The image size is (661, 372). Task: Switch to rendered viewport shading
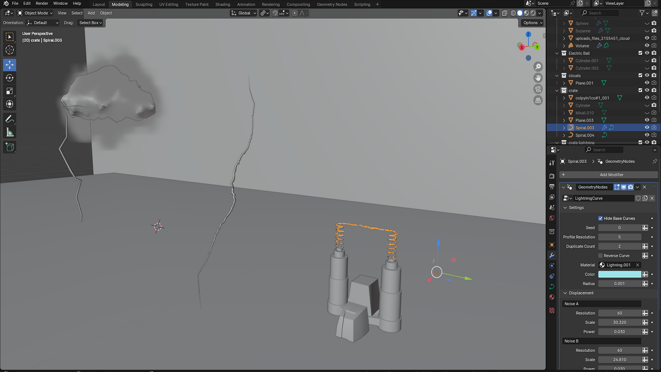533,13
